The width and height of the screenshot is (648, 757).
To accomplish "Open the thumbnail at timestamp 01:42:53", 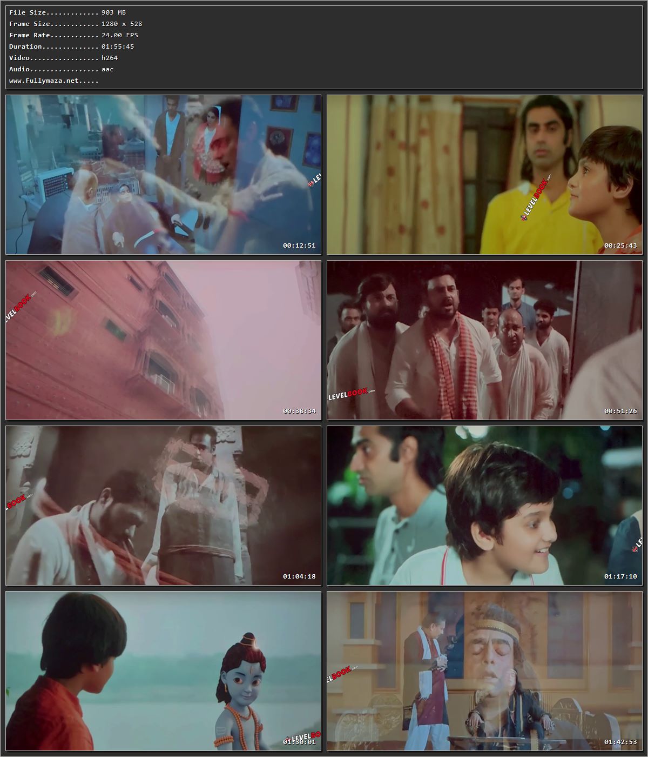I will 484,671.
